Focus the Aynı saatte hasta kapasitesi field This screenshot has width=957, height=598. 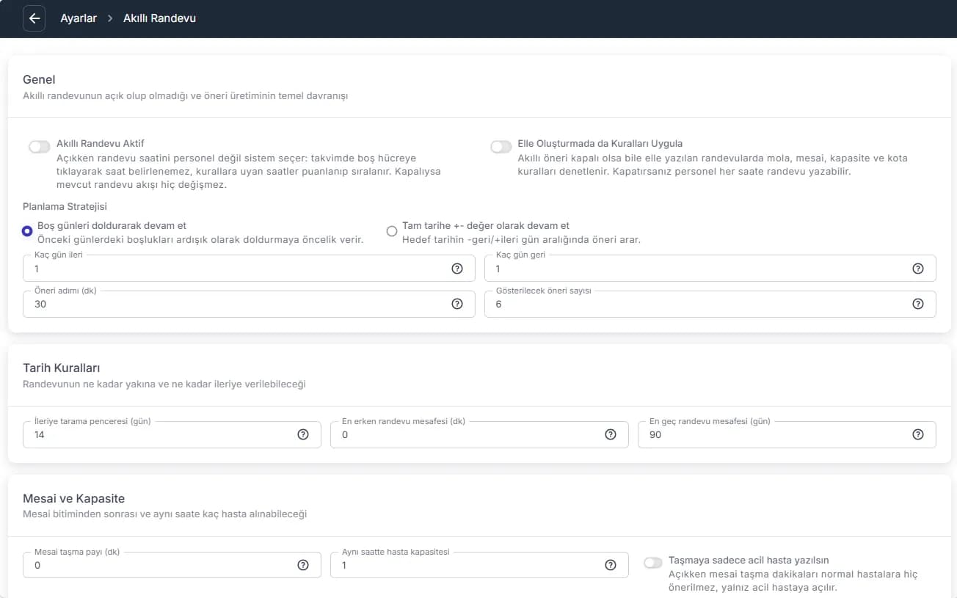click(x=479, y=564)
